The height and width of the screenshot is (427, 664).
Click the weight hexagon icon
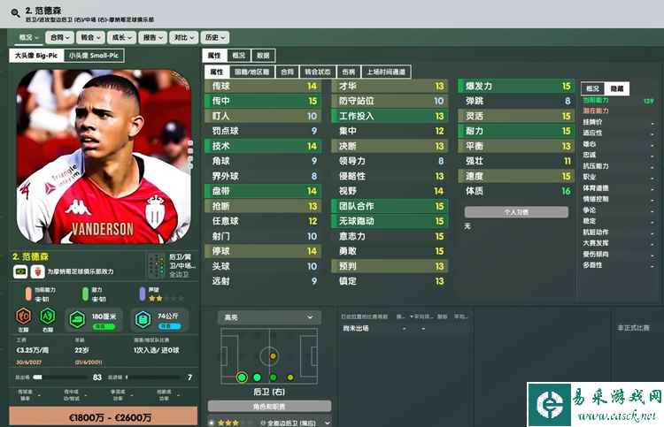[143, 320]
